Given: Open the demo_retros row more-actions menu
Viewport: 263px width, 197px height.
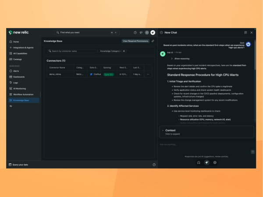Looking at the screenshot, I should click(x=148, y=74).
